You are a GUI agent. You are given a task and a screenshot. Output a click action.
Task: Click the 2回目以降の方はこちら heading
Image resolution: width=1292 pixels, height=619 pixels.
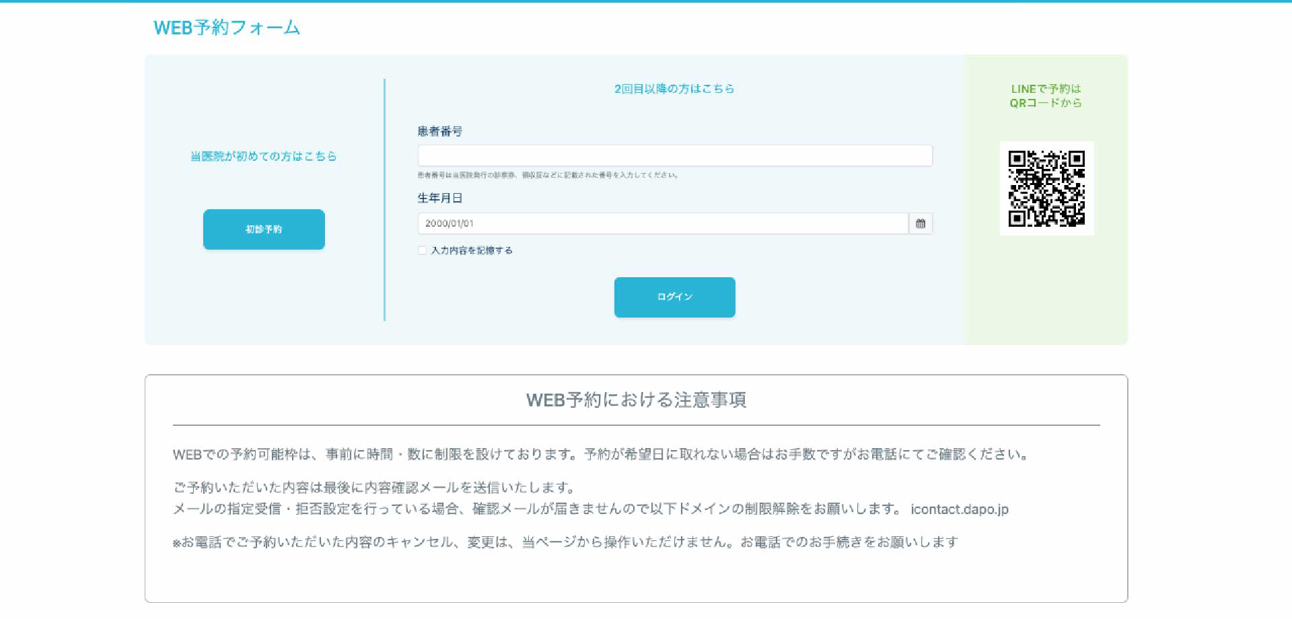point(674,89)
